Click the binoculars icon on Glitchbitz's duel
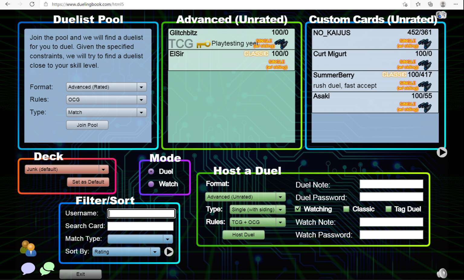 click(x=281, y=44)
